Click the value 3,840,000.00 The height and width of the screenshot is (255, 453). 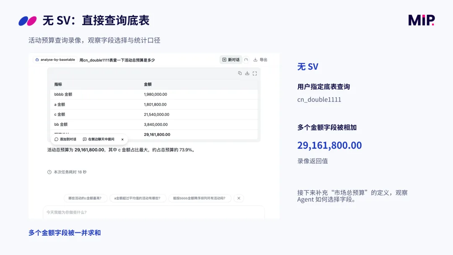[x=156, y=125]
